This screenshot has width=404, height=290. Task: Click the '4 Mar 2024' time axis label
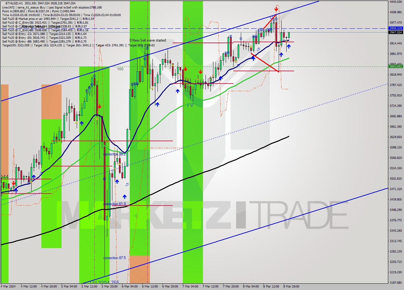tap(8, 287)
